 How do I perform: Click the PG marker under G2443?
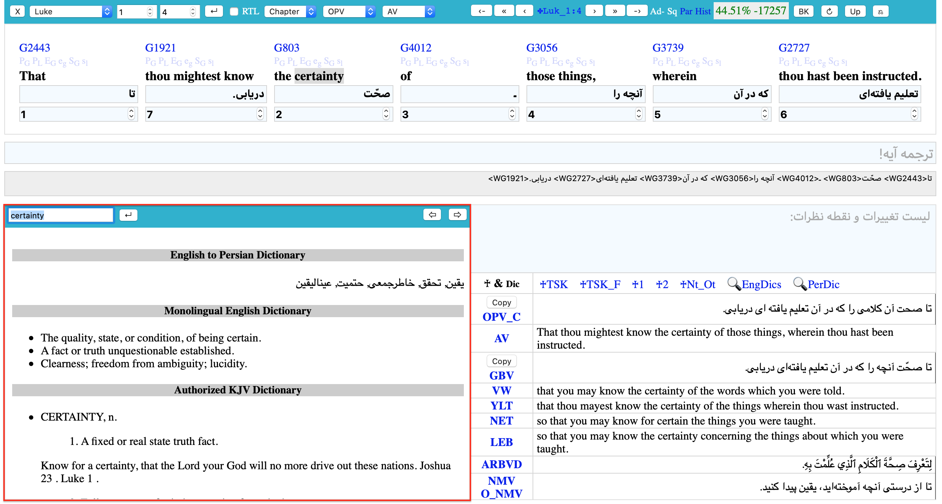24,62
